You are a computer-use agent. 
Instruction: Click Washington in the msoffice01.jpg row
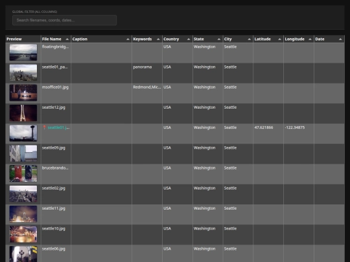click(204, 87)
